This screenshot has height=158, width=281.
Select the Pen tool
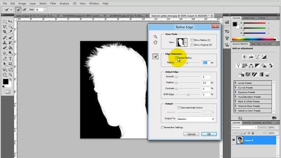pyautogui.click(x=5, y=58)
